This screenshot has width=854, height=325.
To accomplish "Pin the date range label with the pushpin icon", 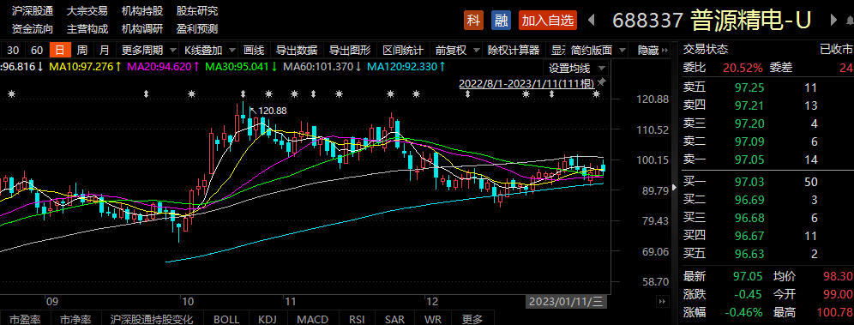I will (602, 82).
